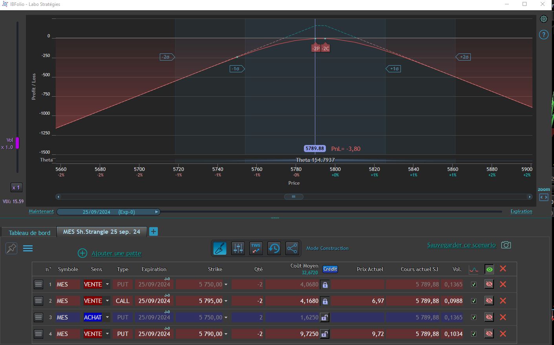Image resolution: width=554 pixels, height=345 pixels.
Task: Click the Expiration link by timeline
Action: 521,211
